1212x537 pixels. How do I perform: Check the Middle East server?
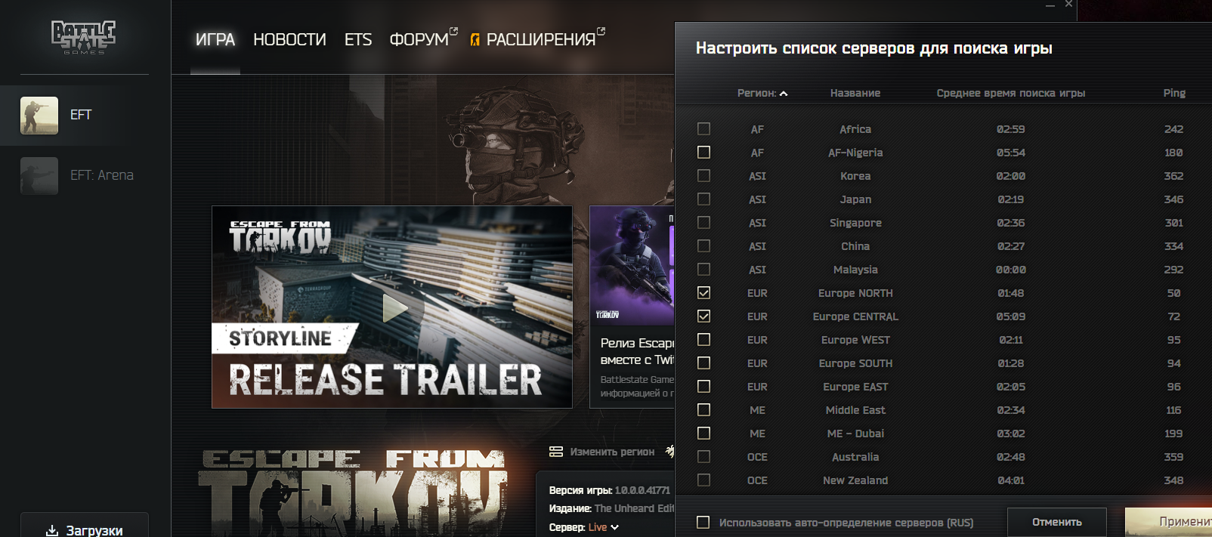pos(703,410)
